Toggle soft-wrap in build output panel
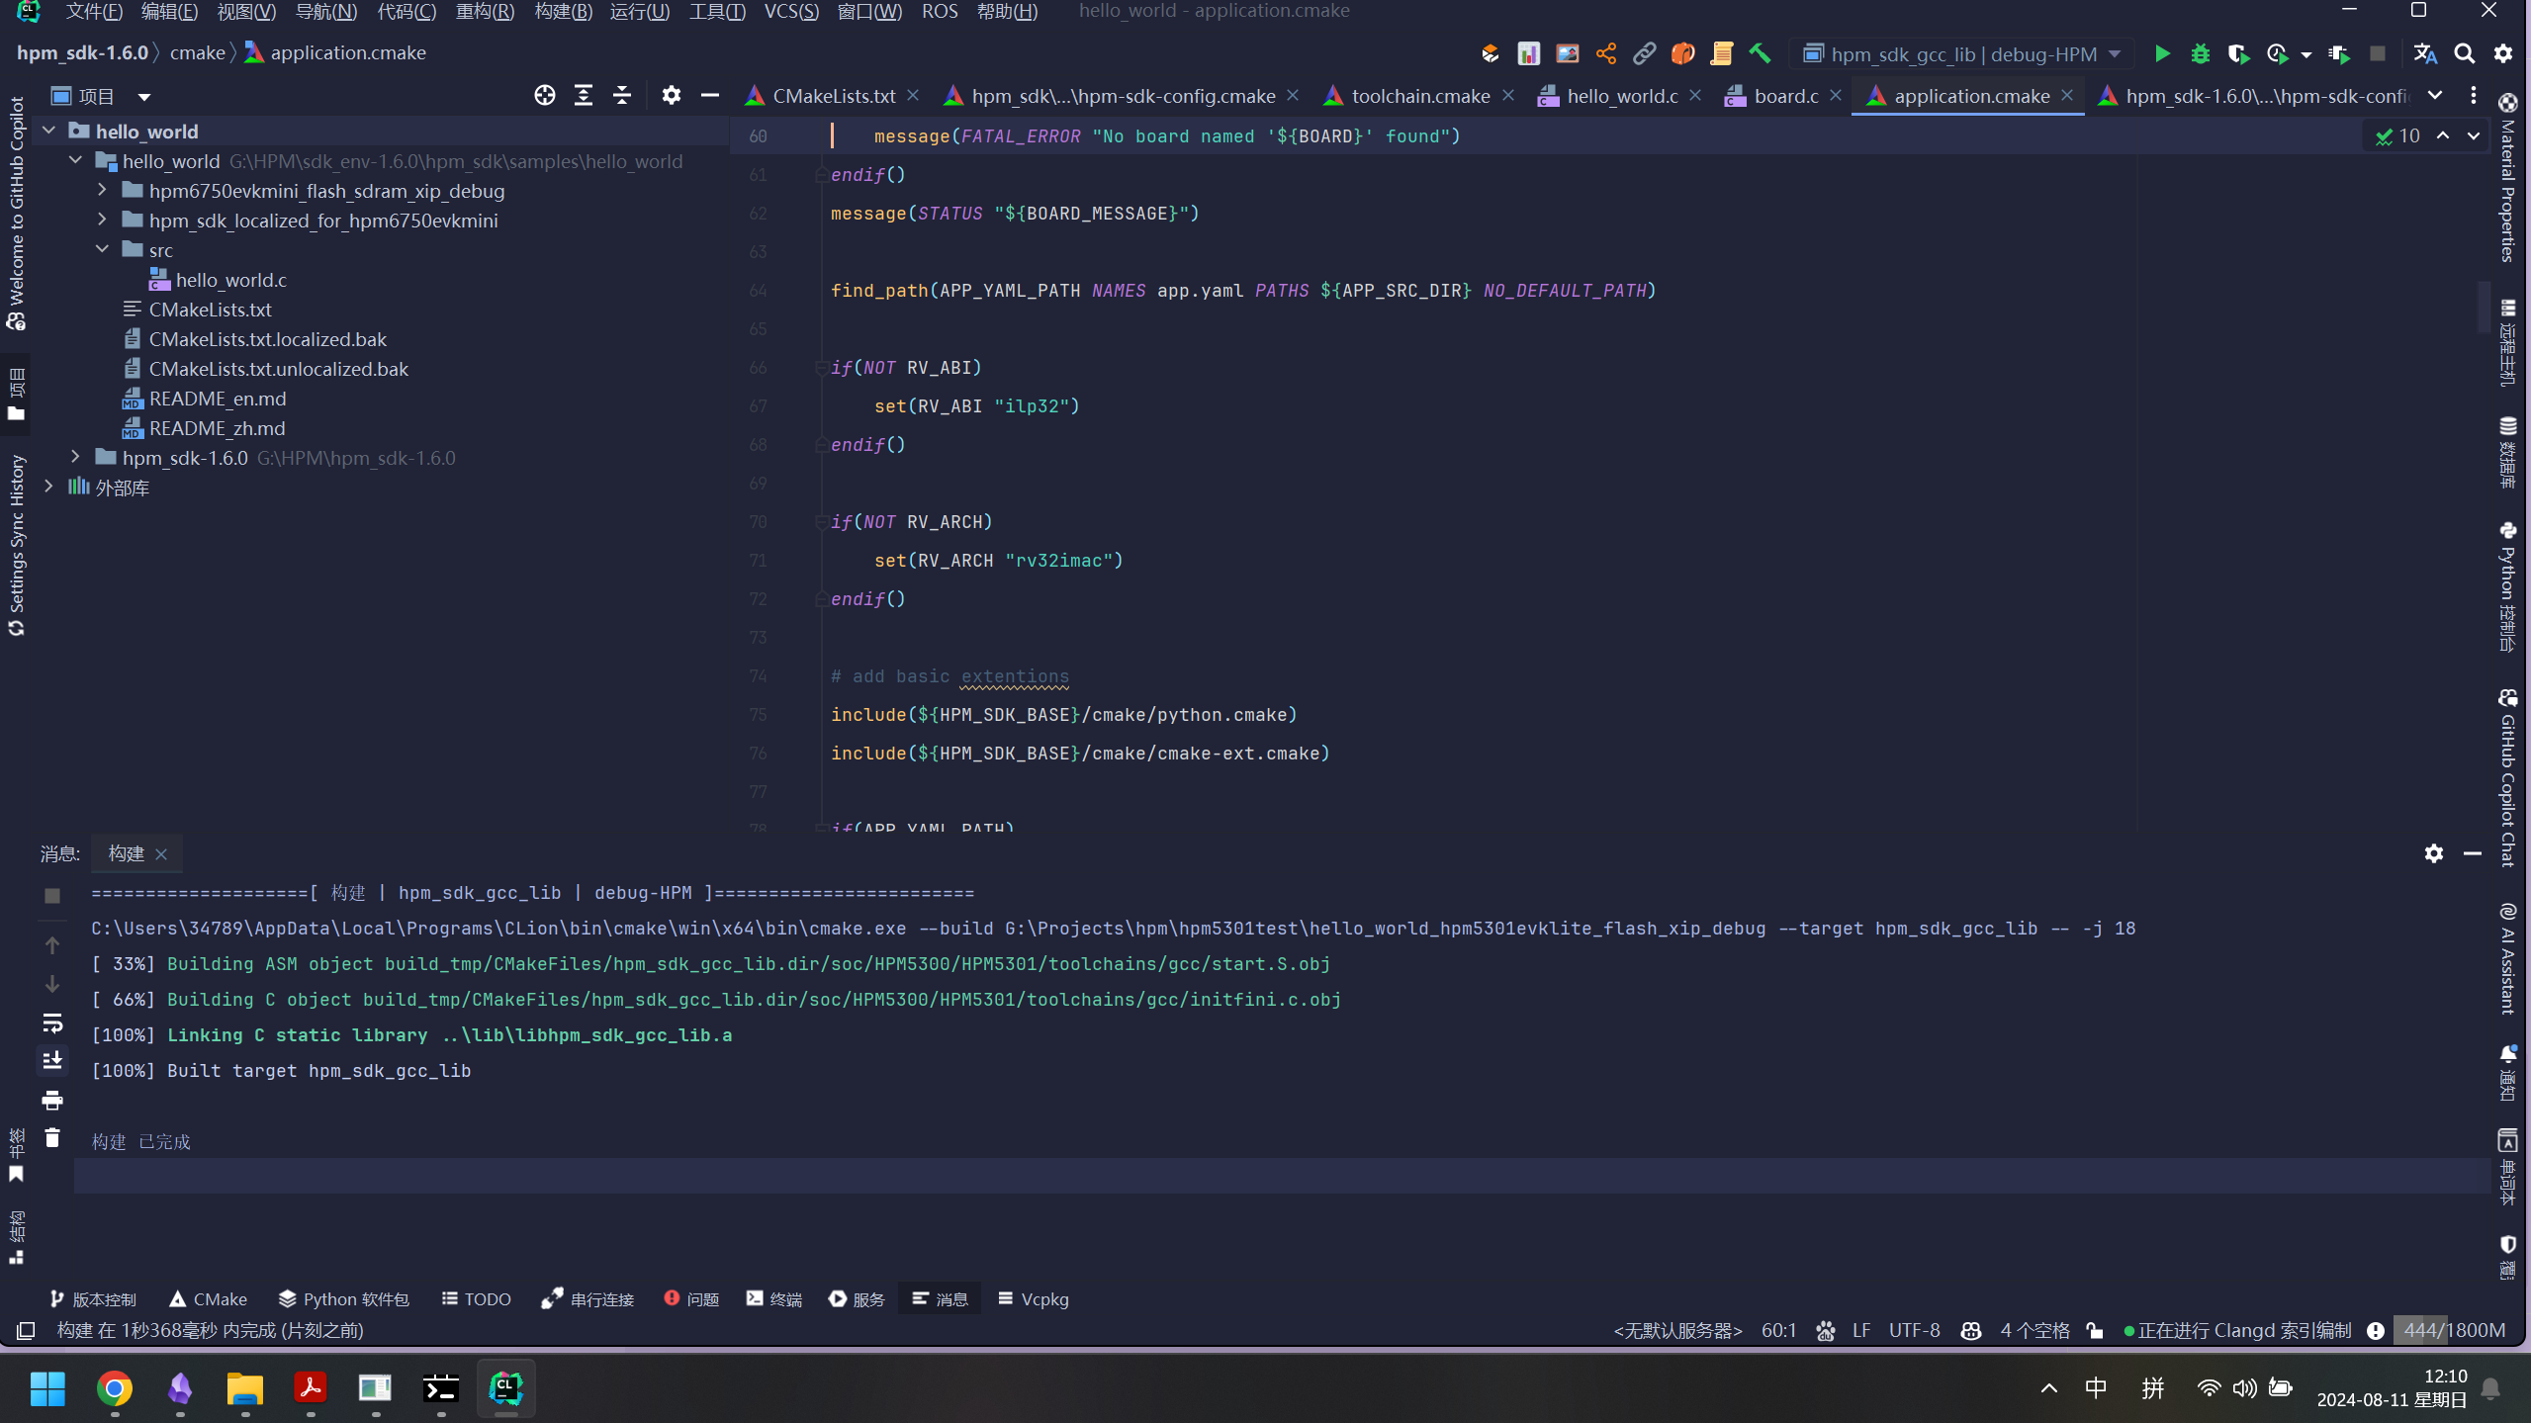 click(52, 1023)
